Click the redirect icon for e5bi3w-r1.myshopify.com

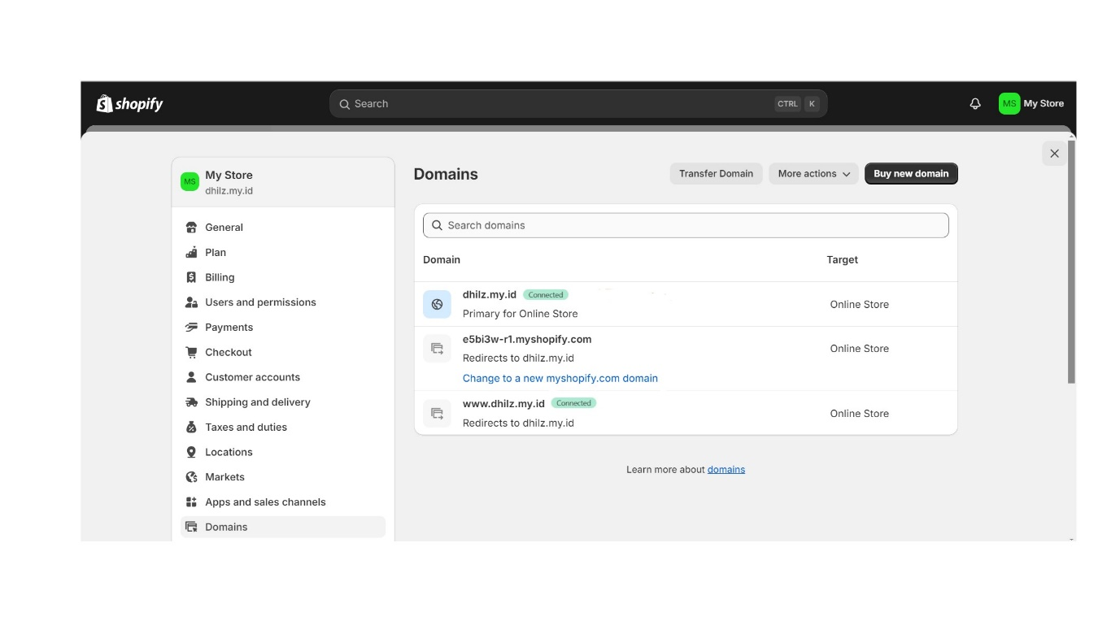click(437, 349)
